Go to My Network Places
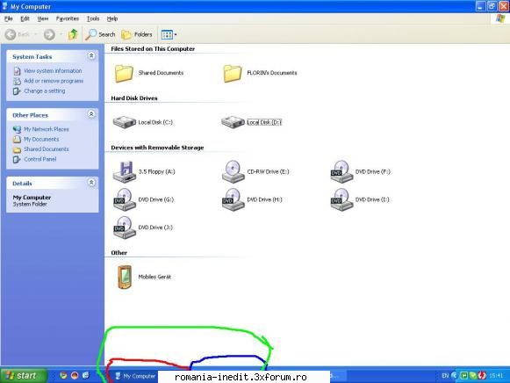This screenshot has width=510, height=383. [47, 129]
